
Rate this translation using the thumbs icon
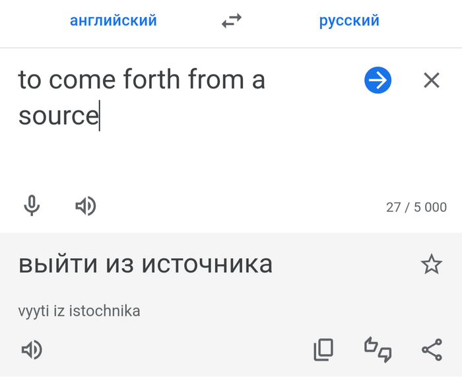coord(378,350)
